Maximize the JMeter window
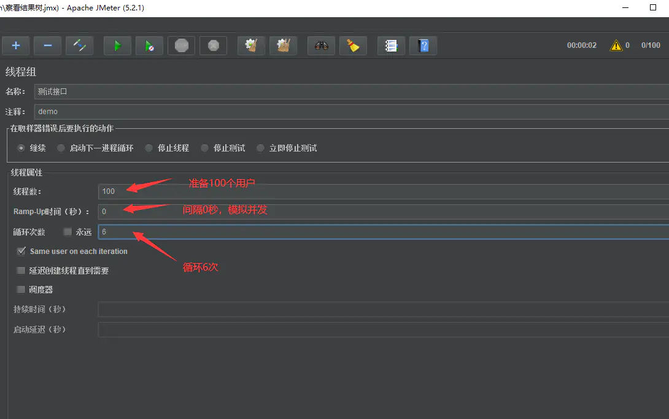The image size is (669, 419). pyautogui.click(x=653, y=8)
